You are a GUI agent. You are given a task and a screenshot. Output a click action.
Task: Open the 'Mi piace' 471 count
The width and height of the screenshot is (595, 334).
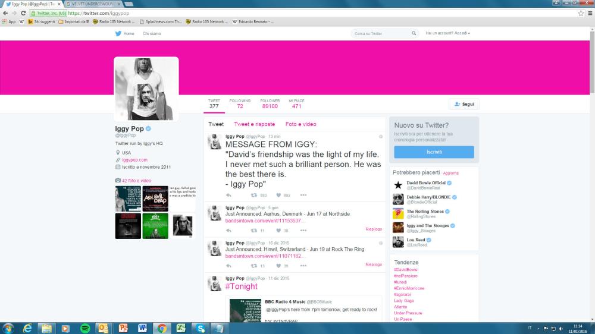click(296, 104)
